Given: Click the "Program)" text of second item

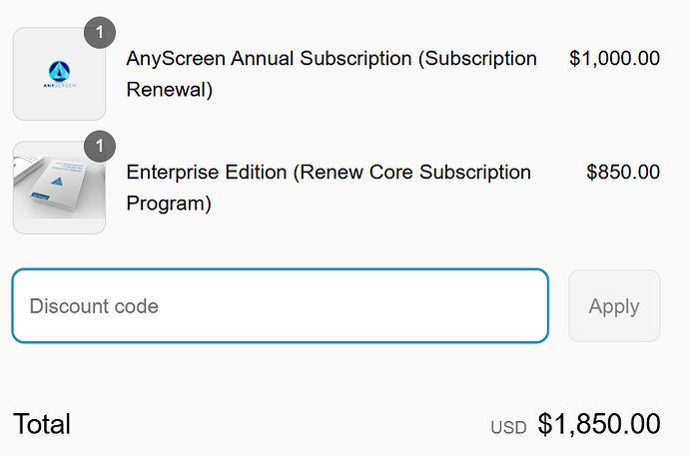Looking at the screenshot, I should [169, 204].
